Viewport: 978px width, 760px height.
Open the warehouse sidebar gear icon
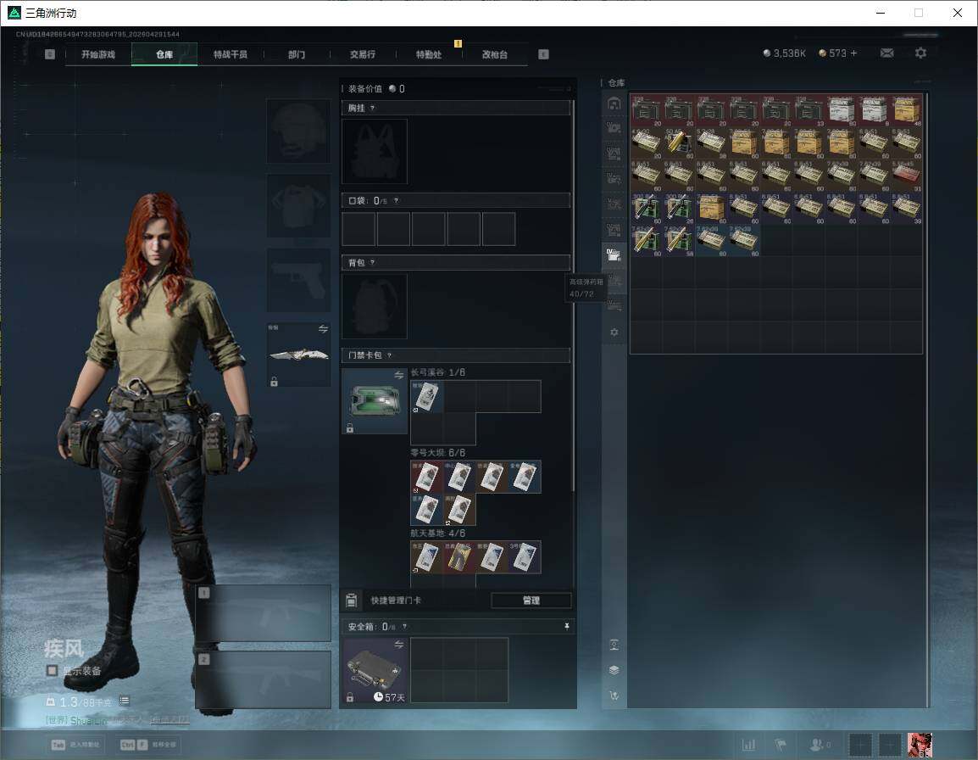pos(614,332)
